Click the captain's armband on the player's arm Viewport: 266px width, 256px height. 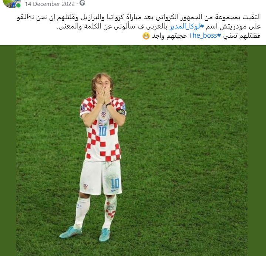pyautogui.click(x=121, y=112)
